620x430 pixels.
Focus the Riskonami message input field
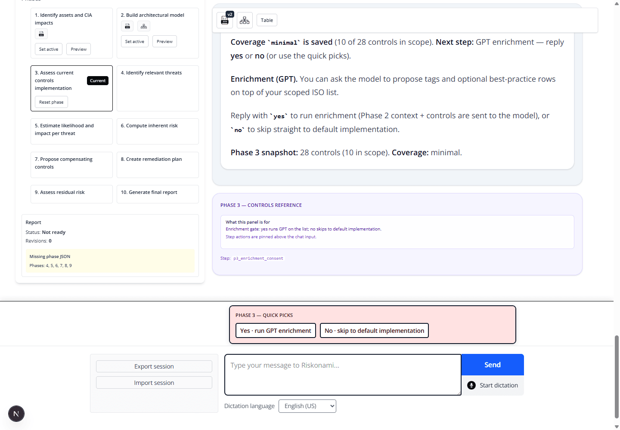click(x=343, y=375)
